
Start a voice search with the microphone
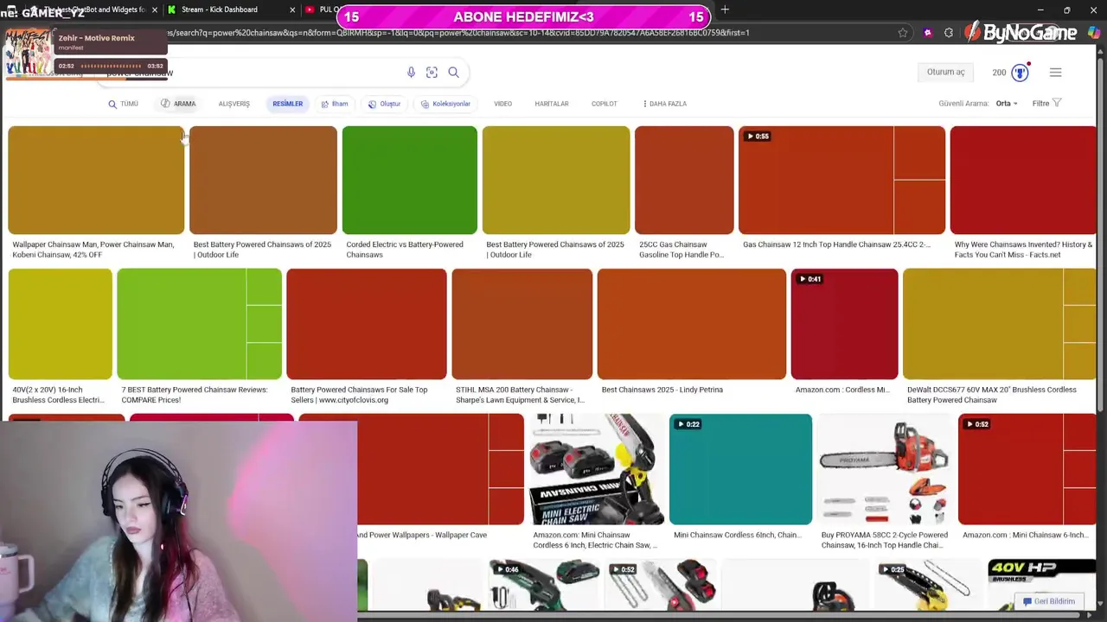411,73
